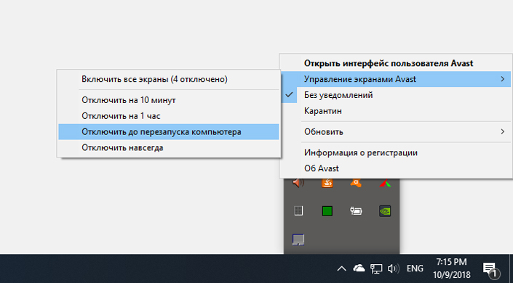This screenshot has width=513, height=283.
Task: Click the orange Avast icon in the tray overflow
Action: pos(356,183)
